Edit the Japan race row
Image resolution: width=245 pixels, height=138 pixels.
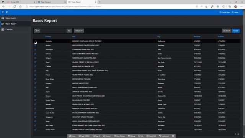coord(35,92)
